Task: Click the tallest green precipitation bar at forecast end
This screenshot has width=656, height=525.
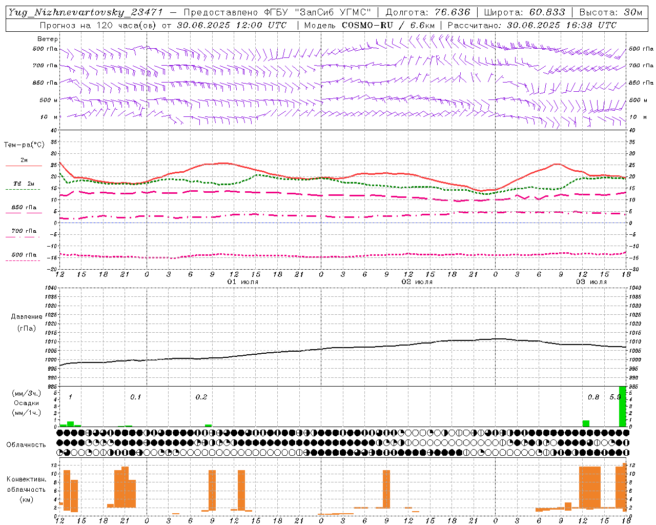Action: pyautogui.click(x=622, y=407)
